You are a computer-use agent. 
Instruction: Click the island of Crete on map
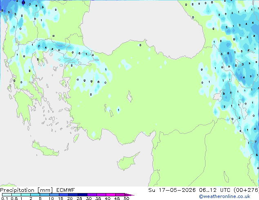coord(45,149)
